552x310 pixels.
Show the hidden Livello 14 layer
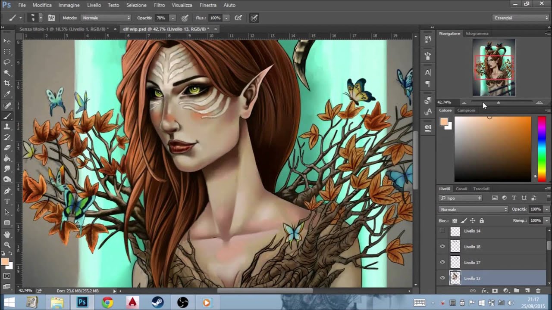click(442, 231)
